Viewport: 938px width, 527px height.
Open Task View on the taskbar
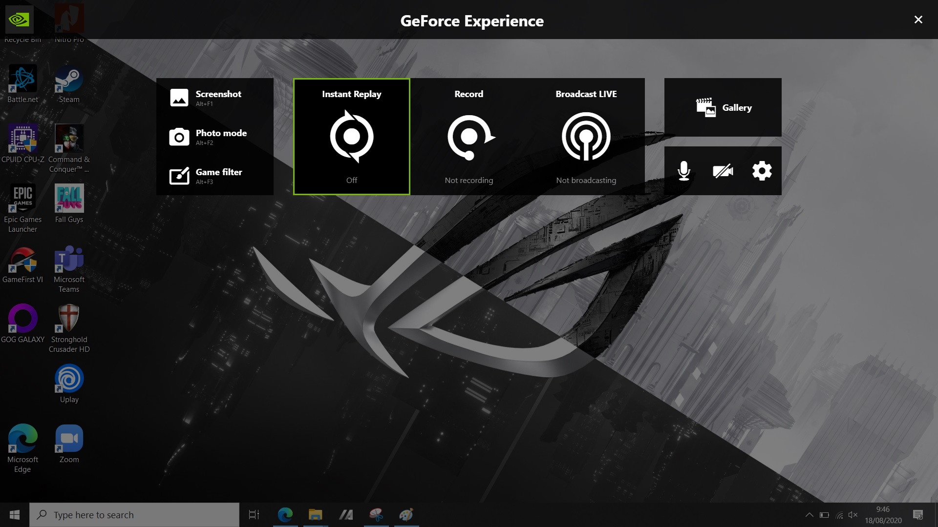254,515
